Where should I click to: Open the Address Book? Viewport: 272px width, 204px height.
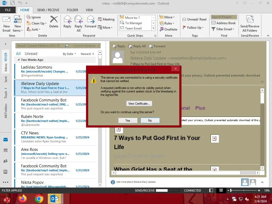click(x=223, y=23)
